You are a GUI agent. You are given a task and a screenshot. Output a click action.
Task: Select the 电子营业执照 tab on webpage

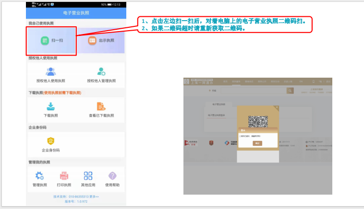point(218,104)
